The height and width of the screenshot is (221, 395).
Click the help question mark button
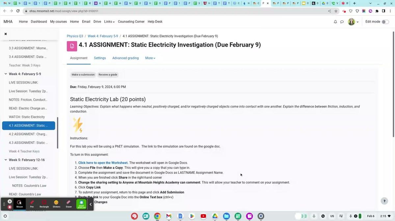pos(384,201)
